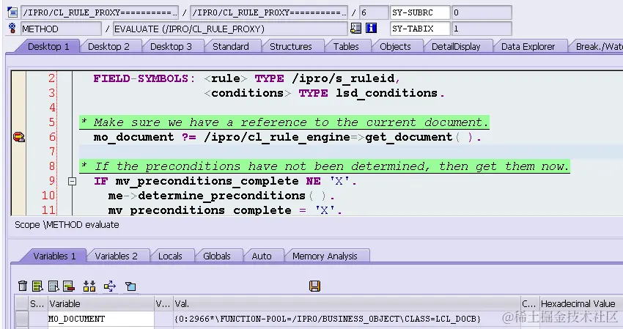Select the Variables 1 tab
Viewport: 623px width, 329px height.
tap(54, 256)
